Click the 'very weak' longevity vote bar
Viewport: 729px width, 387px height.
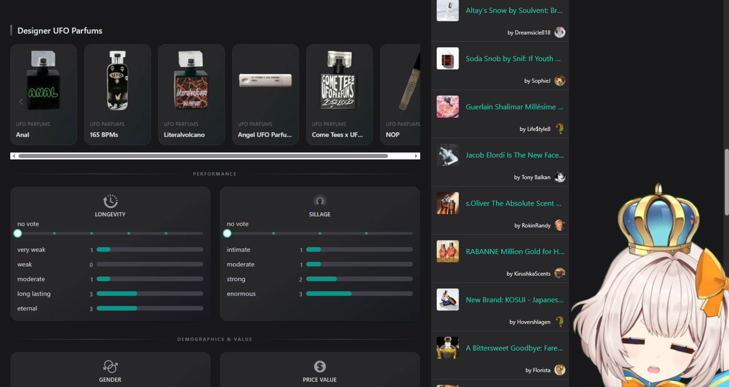pos(150,249)
